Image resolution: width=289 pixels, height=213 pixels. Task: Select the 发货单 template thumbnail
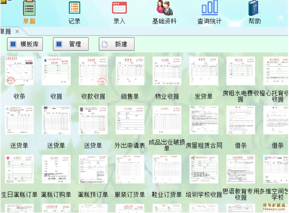coord(204,71)
